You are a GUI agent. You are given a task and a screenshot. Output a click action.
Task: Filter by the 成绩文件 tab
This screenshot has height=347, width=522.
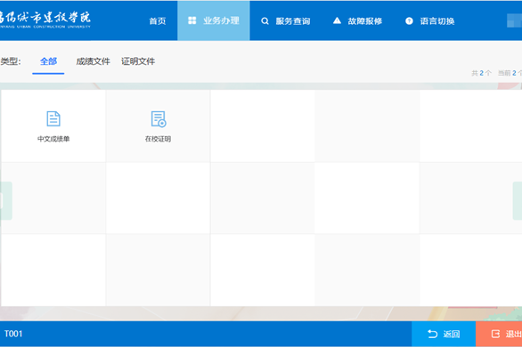click(93, 61)
